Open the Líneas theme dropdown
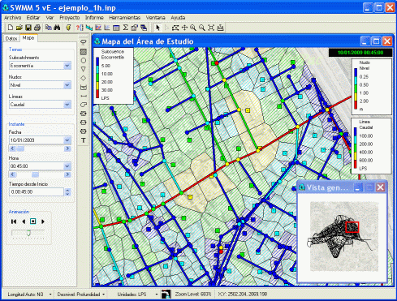 (67, 105)
